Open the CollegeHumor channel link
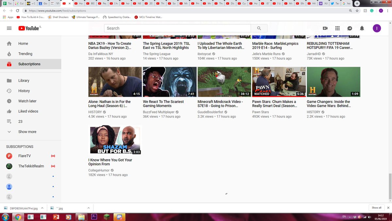392x221 pixels. 99,171
